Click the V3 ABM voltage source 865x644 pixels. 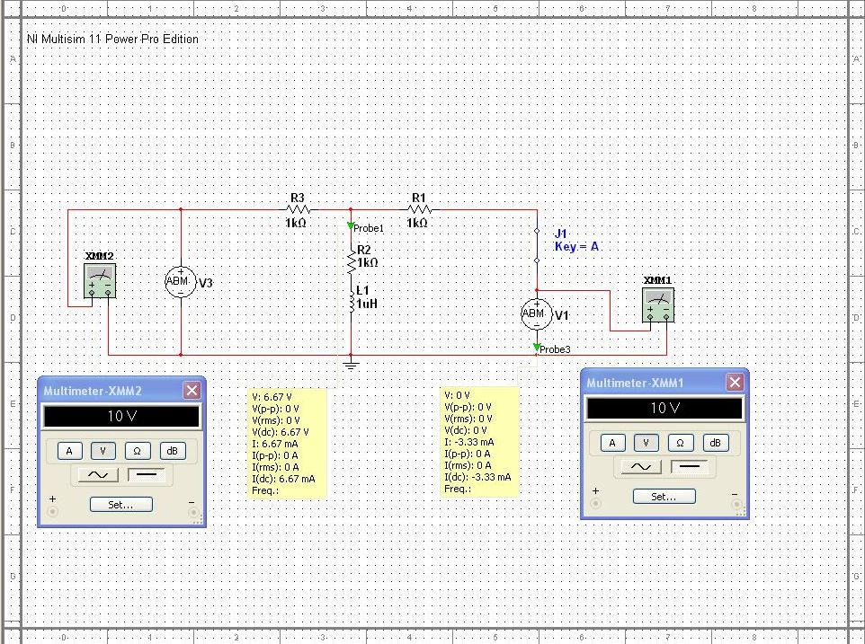click(181, 282)
